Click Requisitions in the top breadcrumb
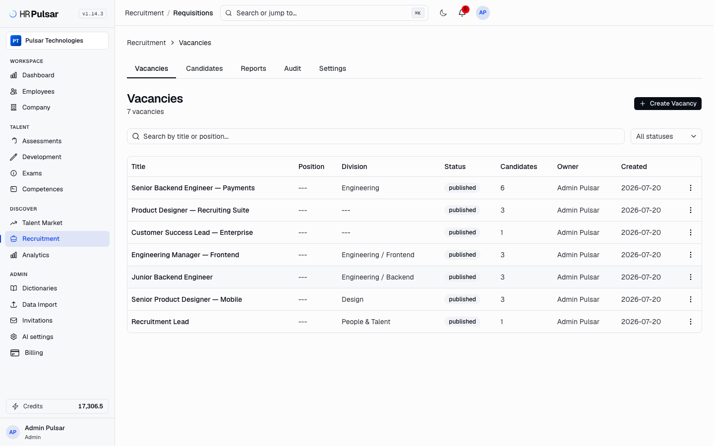Screen dimensions: 714x446 point(193,13)
